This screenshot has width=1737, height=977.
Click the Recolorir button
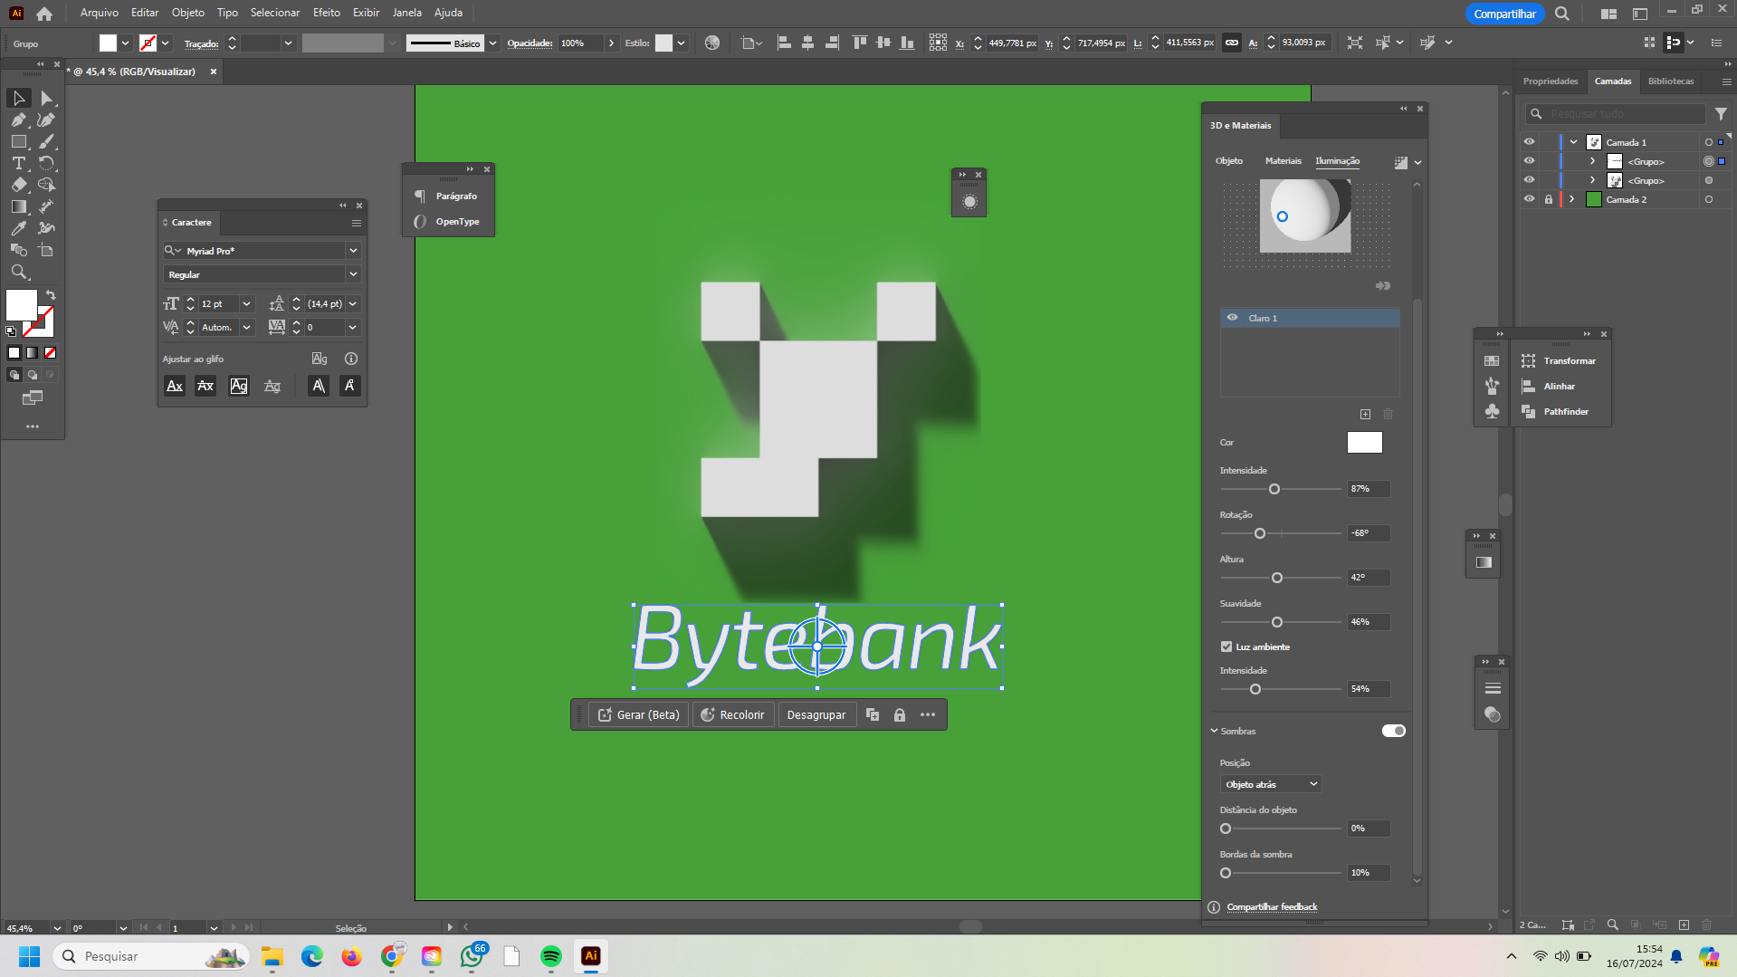(x=733, y=715)
